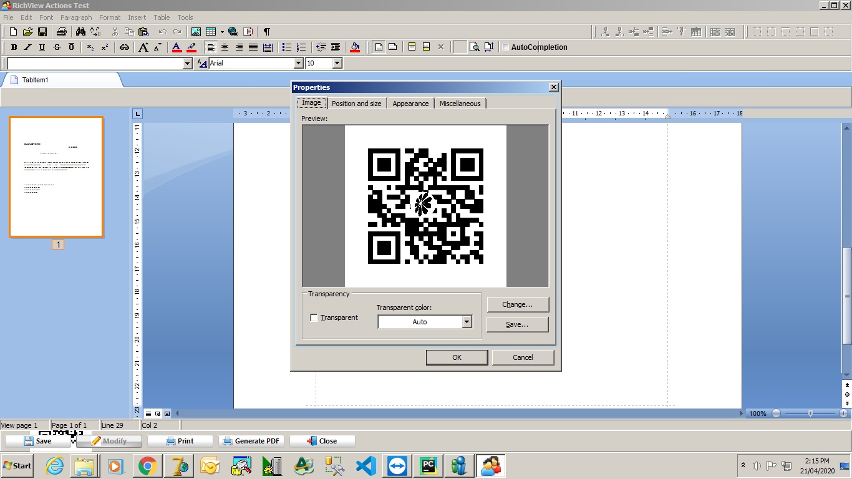852x479 pixels.
Task: Increase paragraph indent
Action: pos(336,47)
